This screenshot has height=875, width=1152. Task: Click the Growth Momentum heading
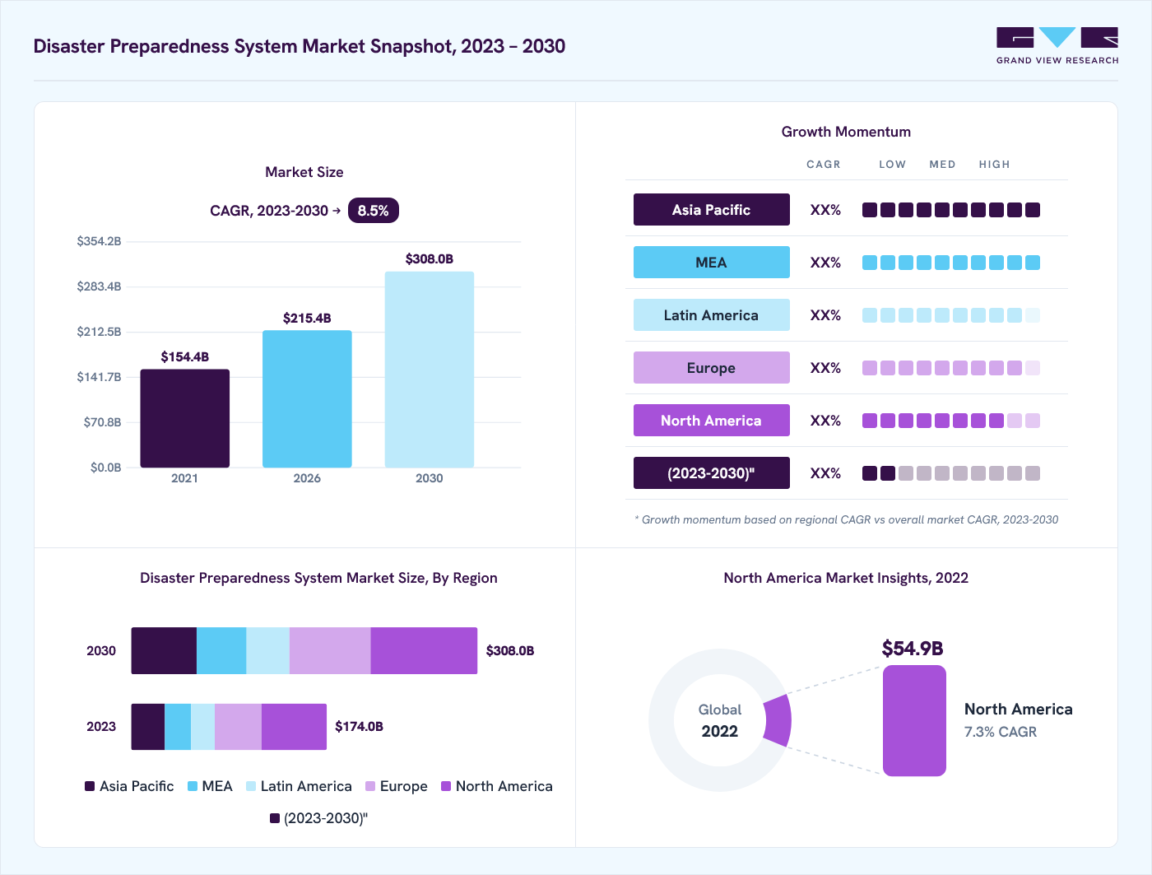tap(846, 132)
